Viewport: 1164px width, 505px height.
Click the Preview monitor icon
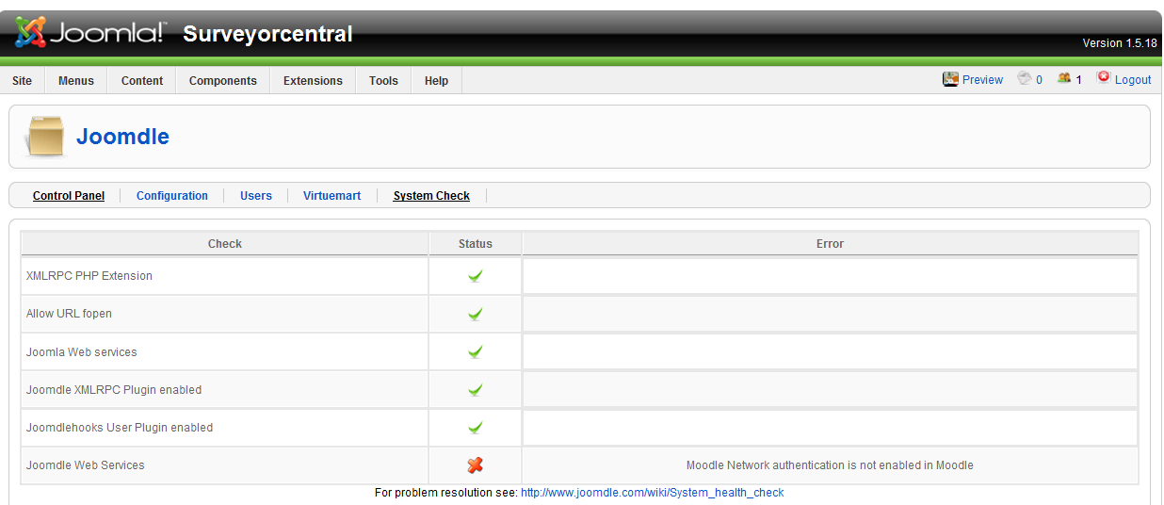point(950,79)
